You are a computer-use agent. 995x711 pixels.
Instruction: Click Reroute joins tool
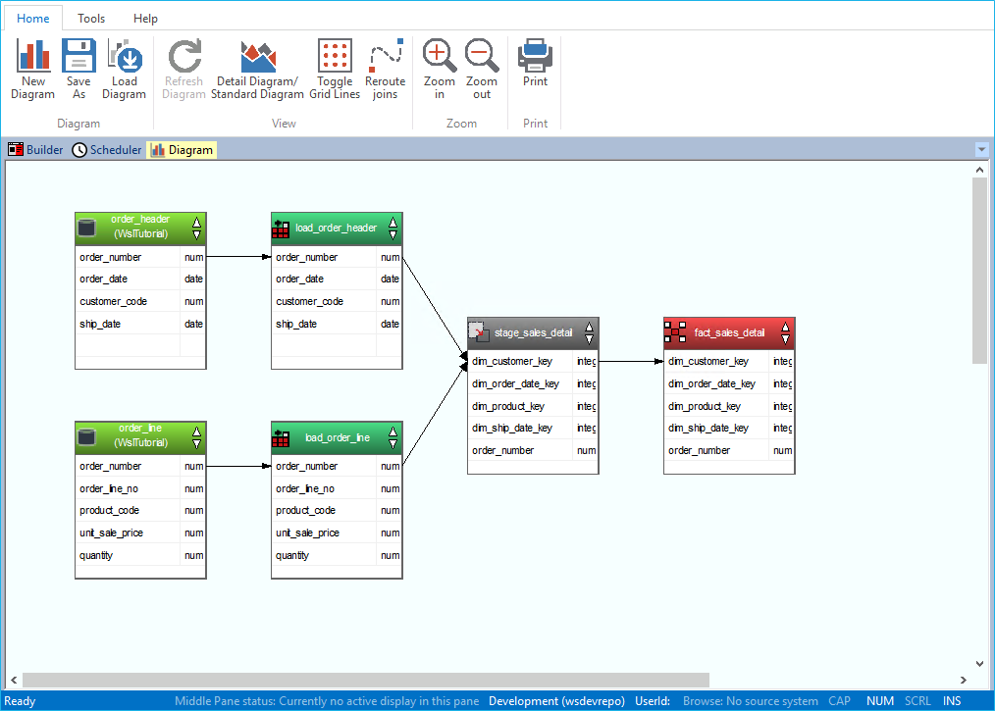click(x=385, y=69)
